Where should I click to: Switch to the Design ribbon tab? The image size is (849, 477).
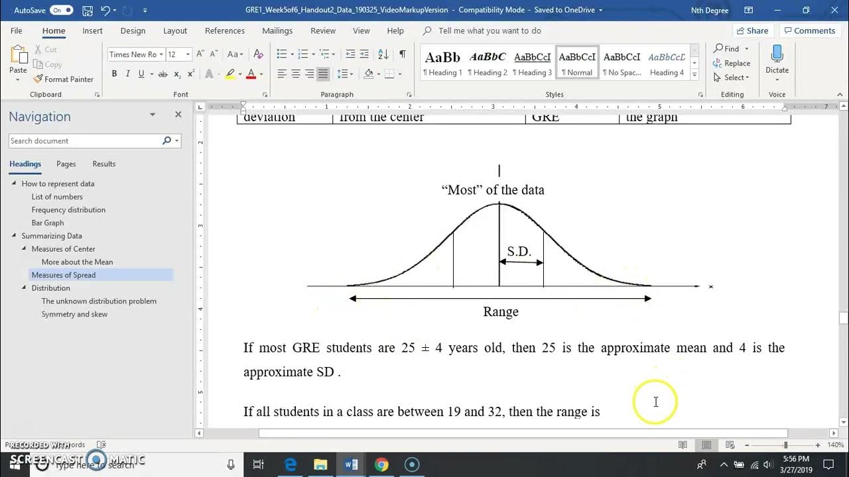coord(133,30)
